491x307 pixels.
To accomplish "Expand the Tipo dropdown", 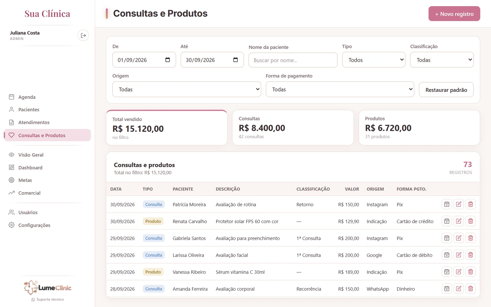I will point(374,60).
